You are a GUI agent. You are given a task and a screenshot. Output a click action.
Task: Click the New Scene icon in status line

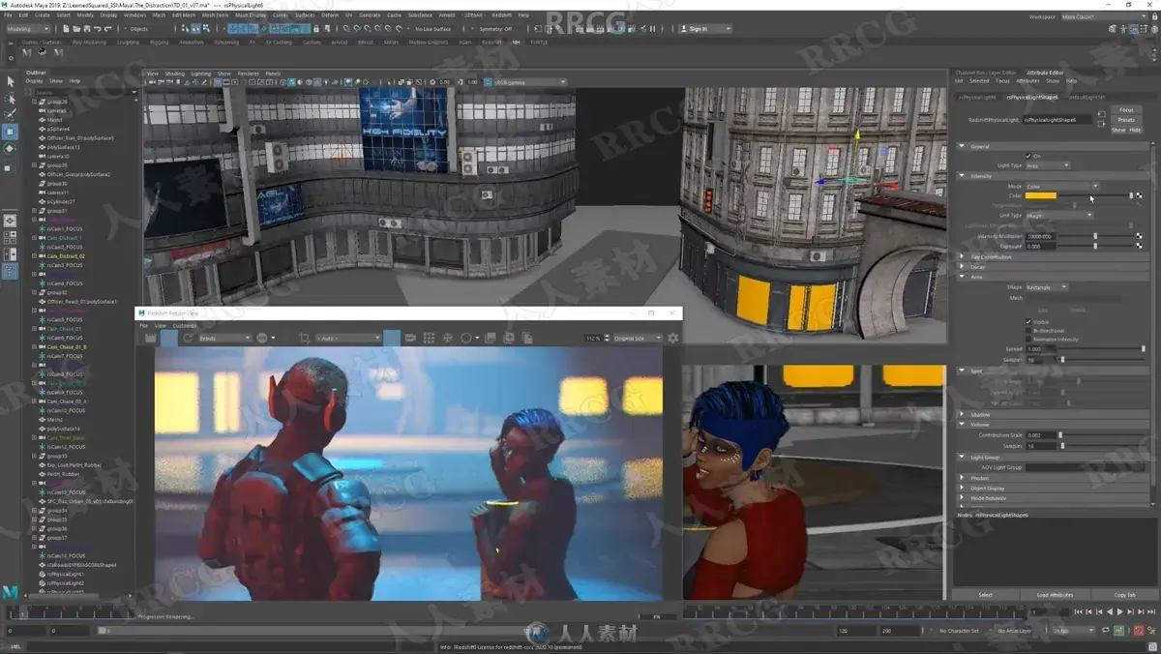pyautogui.click(x=66, y=29)
